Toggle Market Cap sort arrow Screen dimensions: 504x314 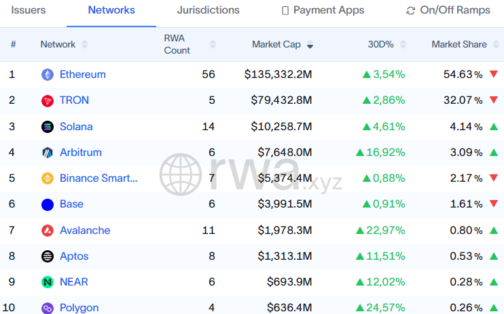click(x=310, y=44)
